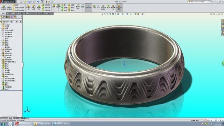Open the Sketch ribbon tab
The height and width of the screenshot is (126, 224).
pyautogui.click(x=10, y=13)
